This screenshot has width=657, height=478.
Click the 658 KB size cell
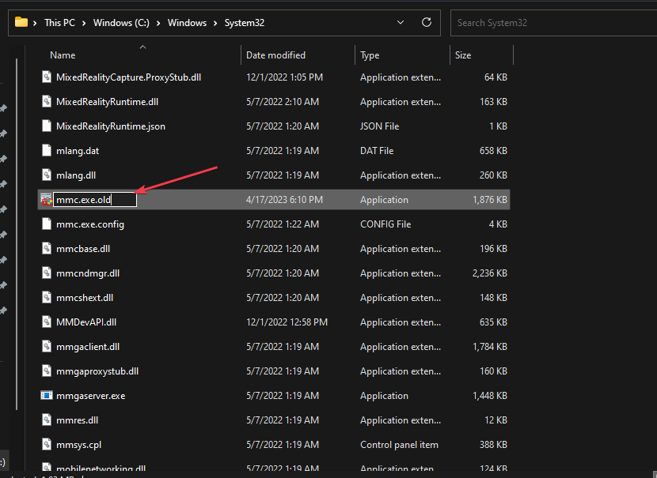(x=493, y=151)
